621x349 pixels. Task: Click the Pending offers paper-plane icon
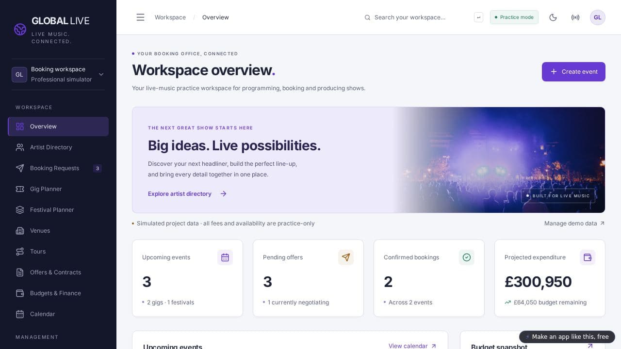click(346, 257)
